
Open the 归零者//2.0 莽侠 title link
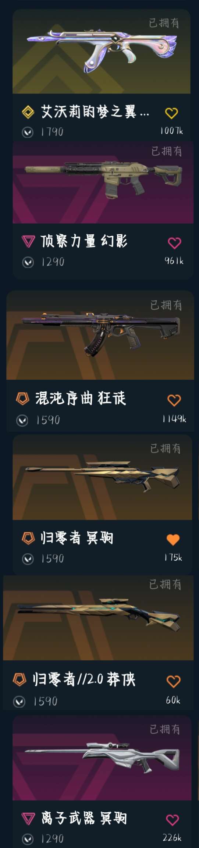84,679
